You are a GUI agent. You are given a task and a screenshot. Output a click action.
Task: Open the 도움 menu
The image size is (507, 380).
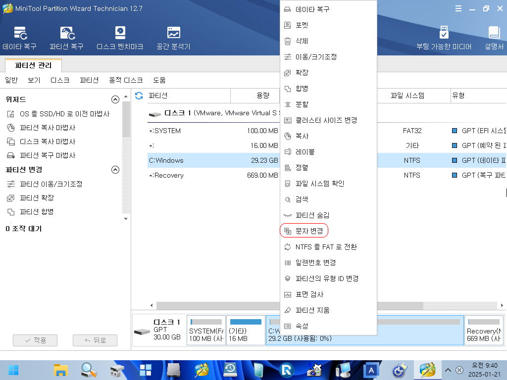[x=159, y=80]
